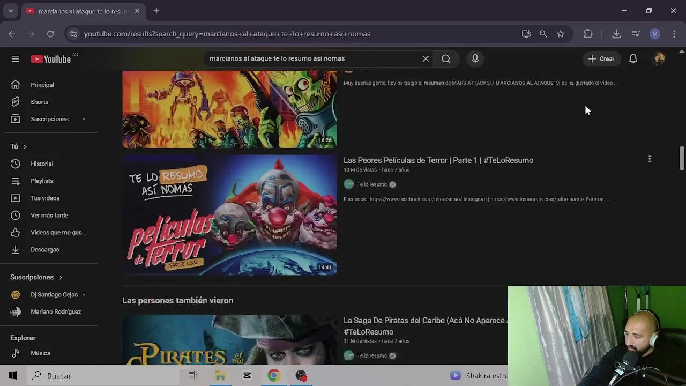Start voice search with the microphone
This screenshot has height=386, width=686.
click(475, 59)
